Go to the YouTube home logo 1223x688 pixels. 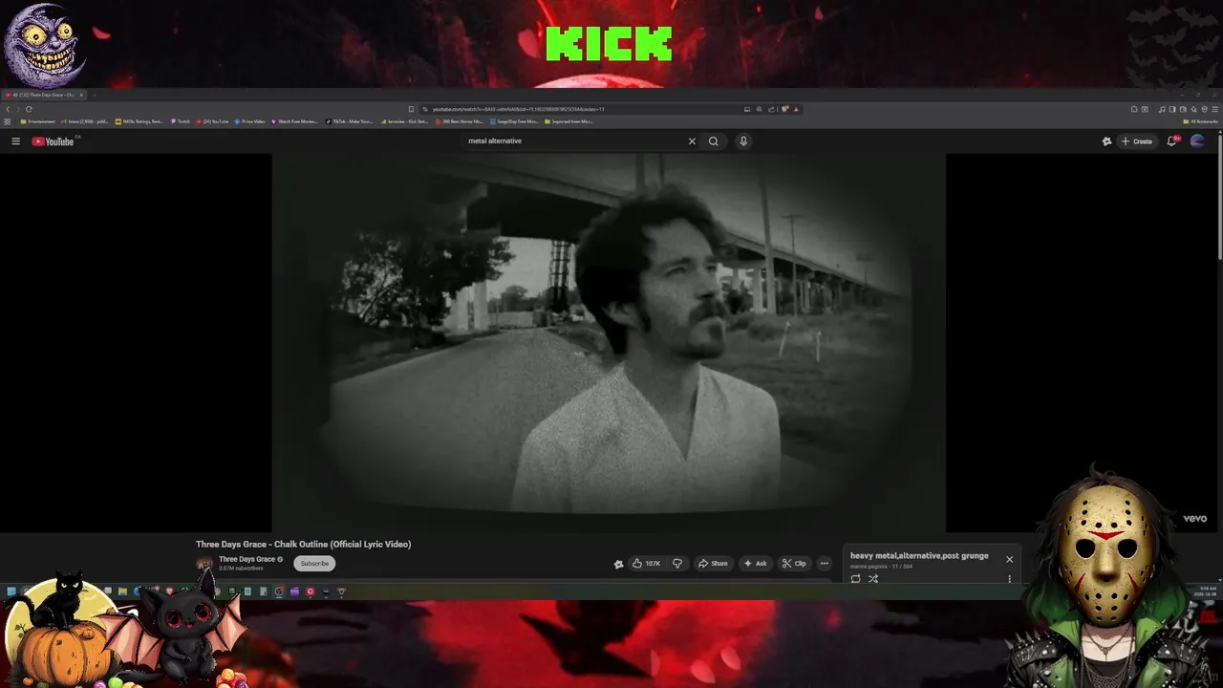coord(54,141)
